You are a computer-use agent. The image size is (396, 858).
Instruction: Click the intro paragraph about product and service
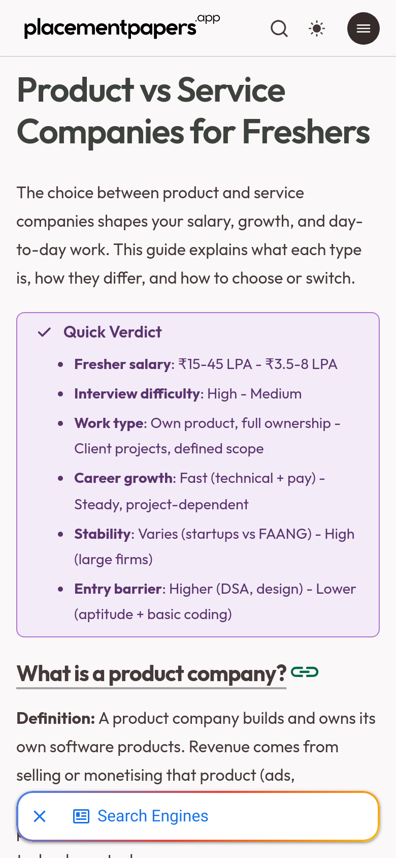[x=189, y=236]
